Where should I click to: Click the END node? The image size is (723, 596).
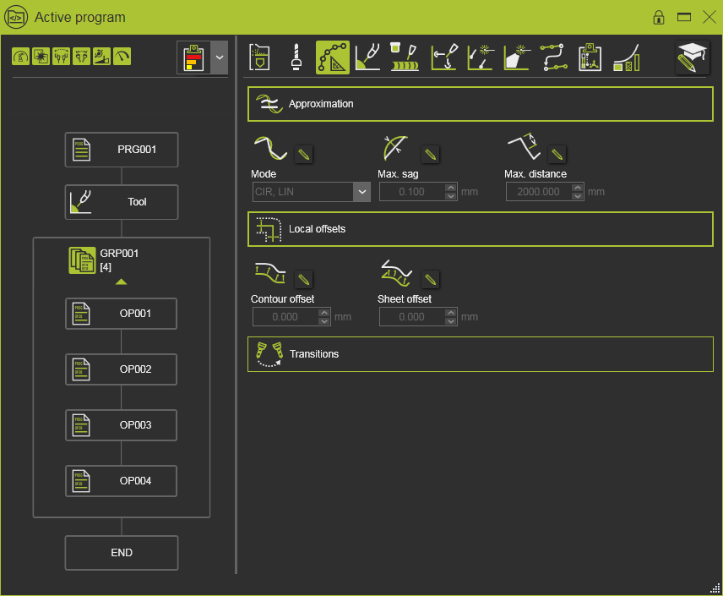click(122, 553)
